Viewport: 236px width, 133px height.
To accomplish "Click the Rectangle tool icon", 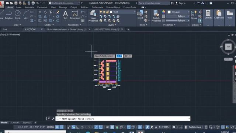I will pos(32,12).
